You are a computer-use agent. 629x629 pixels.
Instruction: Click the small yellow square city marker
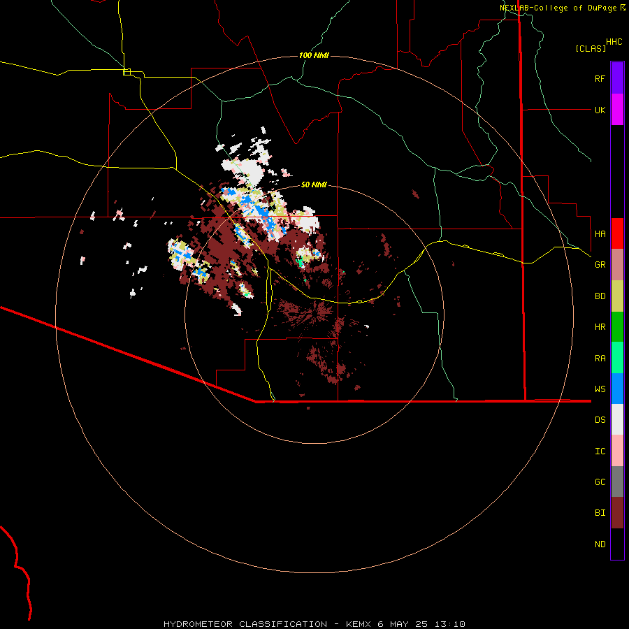tap(126, 72)
